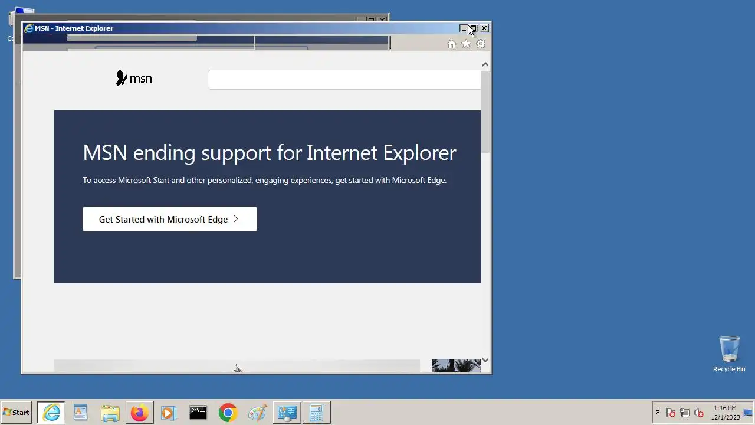The width and height of the screenshot is (755, 425).
Task: Close the background window behind Internet Explorer
Action: tap(382, 19)
